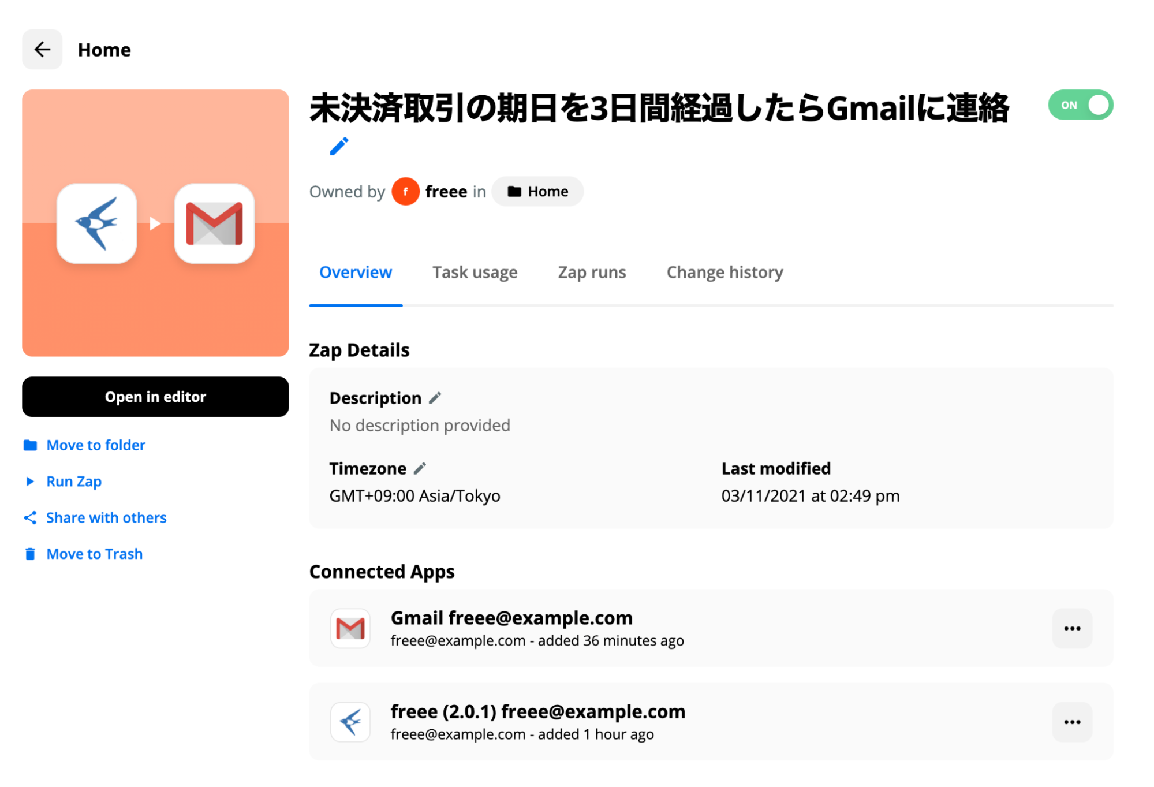Open the Zap runs tab
The height and width of the screenshot is (787, 1154).
click(592, 273)
